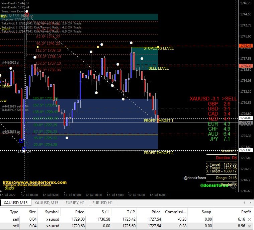Open the benderforex.com website link
This screenshot has height=230, width=254.
pyautogui.click(x=34, y=182)
